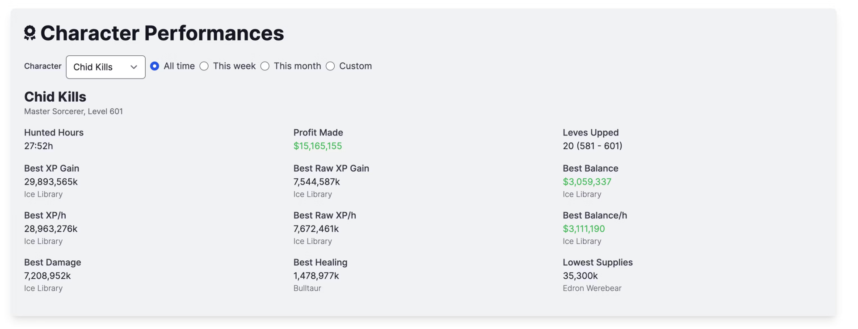
Task: Click the Best Balance value $3,059,337
Action: click(x=587, y=181)
